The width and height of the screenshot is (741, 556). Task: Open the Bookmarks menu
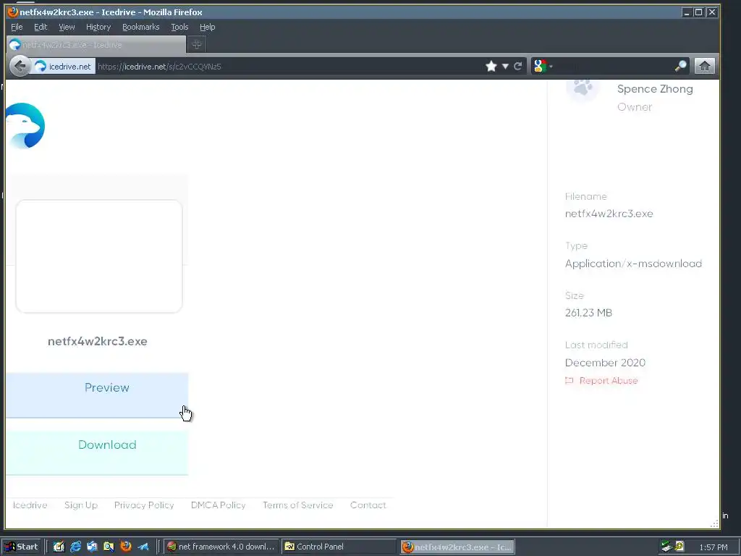141,27
